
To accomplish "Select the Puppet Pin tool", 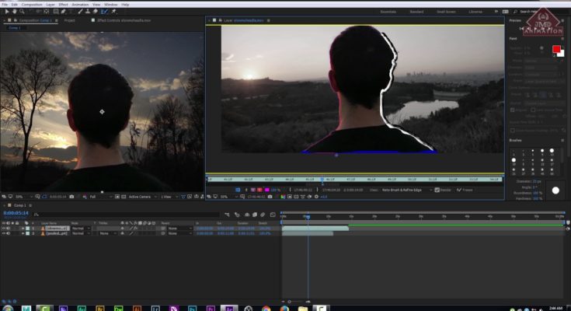I will click(114, 12).
